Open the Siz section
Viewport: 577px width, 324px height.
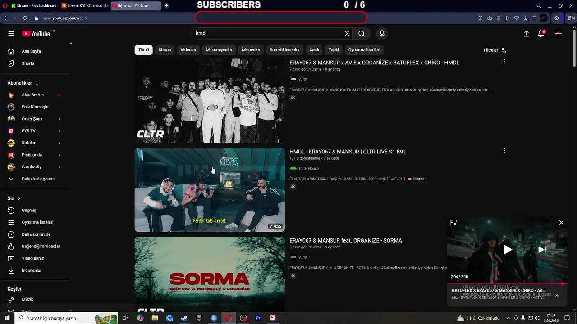point(14,198)
